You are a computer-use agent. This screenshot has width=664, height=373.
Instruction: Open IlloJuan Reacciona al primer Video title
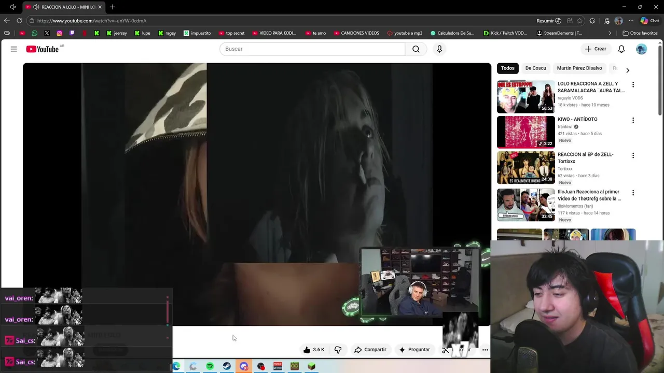[x=589, y=195]
